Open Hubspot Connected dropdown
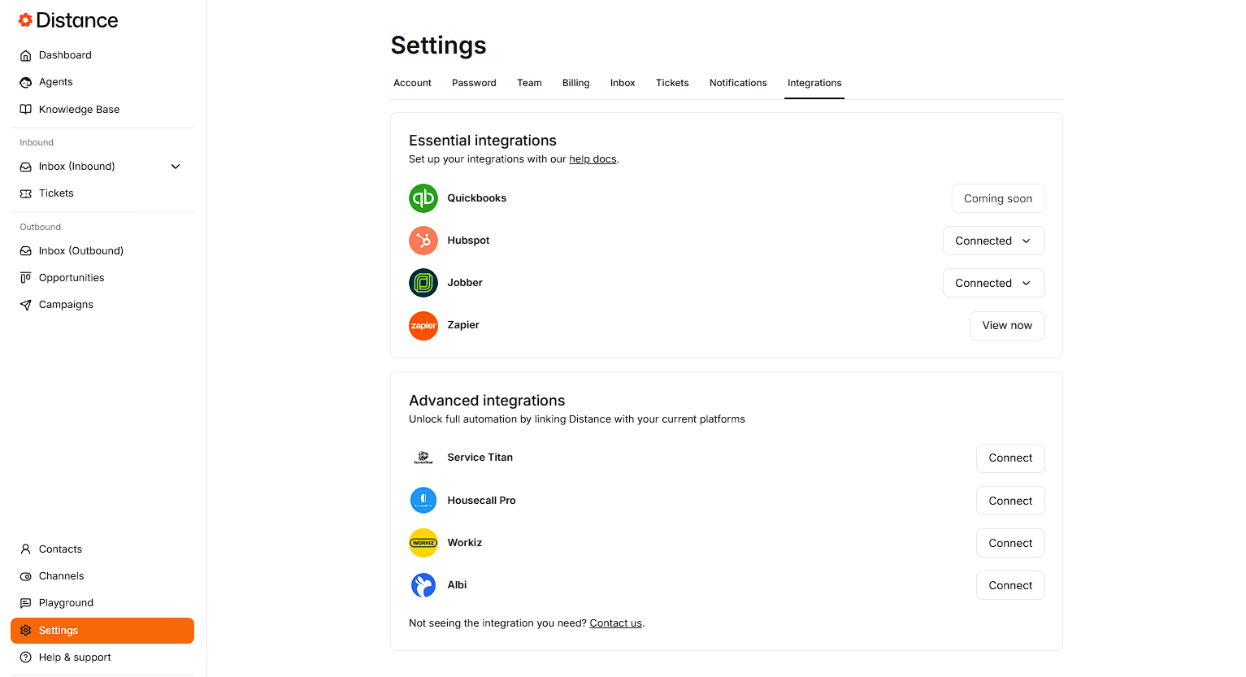This screenshot has height=677, width=1246. point(993,241)
